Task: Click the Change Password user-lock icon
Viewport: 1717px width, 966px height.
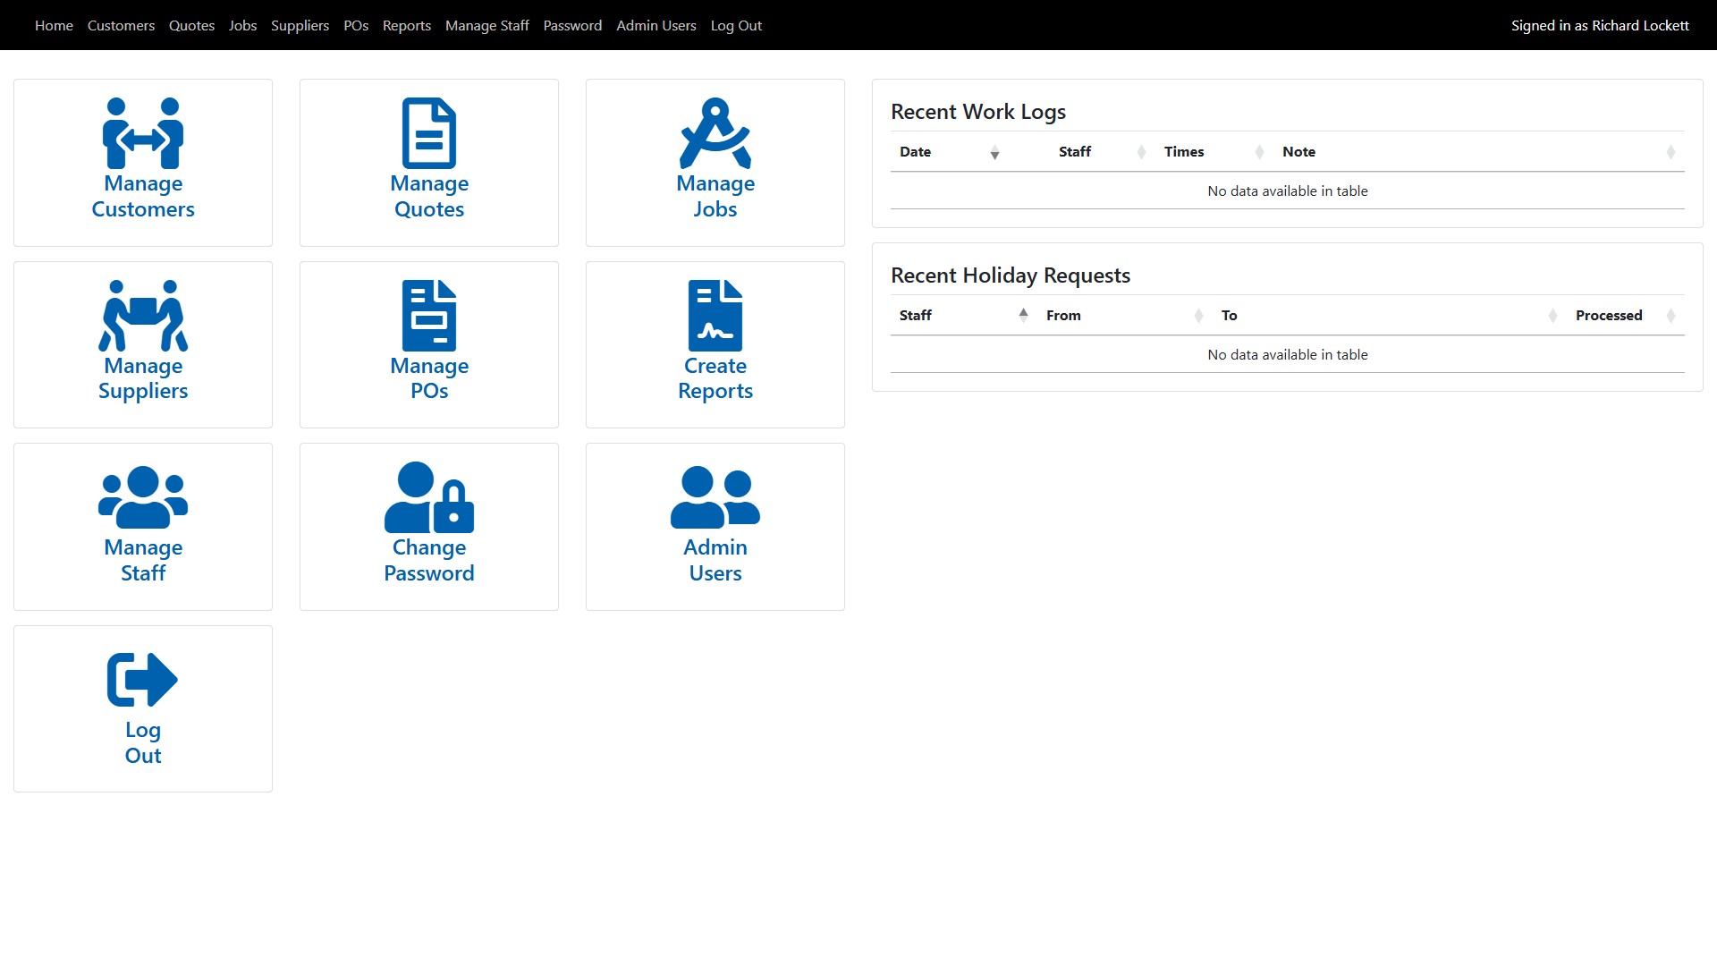Action: coord(429,497)
